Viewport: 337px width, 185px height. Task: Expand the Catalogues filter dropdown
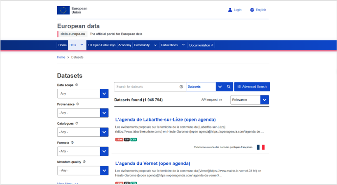[x=83, y=132]
